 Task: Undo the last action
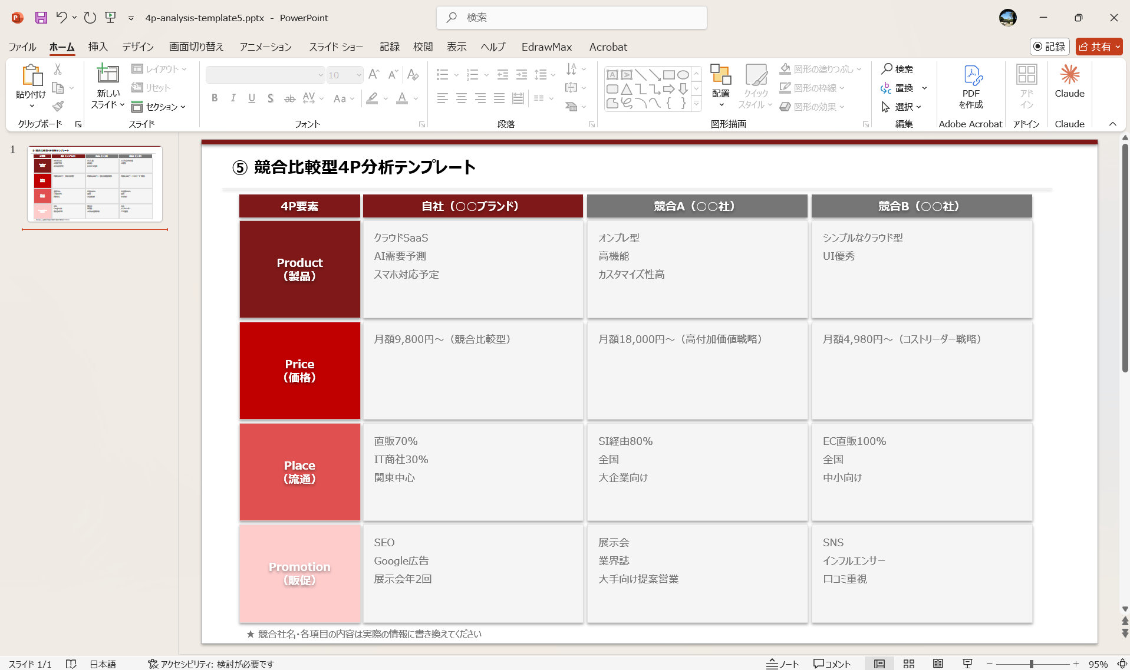point(61,18)
